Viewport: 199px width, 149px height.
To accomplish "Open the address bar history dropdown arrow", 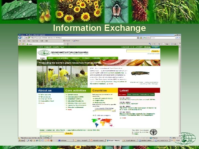I will tap(138, 38).
